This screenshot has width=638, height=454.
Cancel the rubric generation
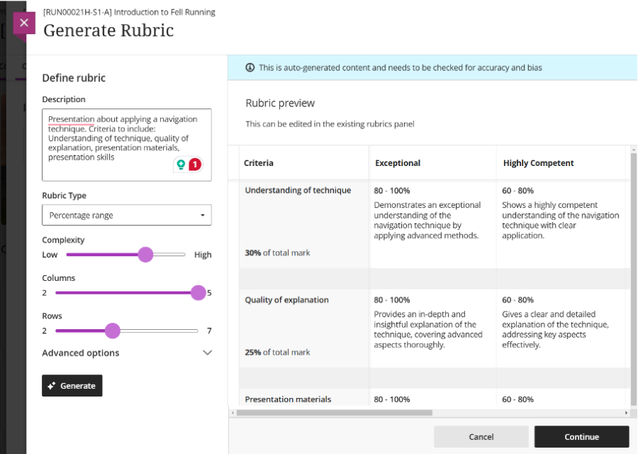point(481,437)
